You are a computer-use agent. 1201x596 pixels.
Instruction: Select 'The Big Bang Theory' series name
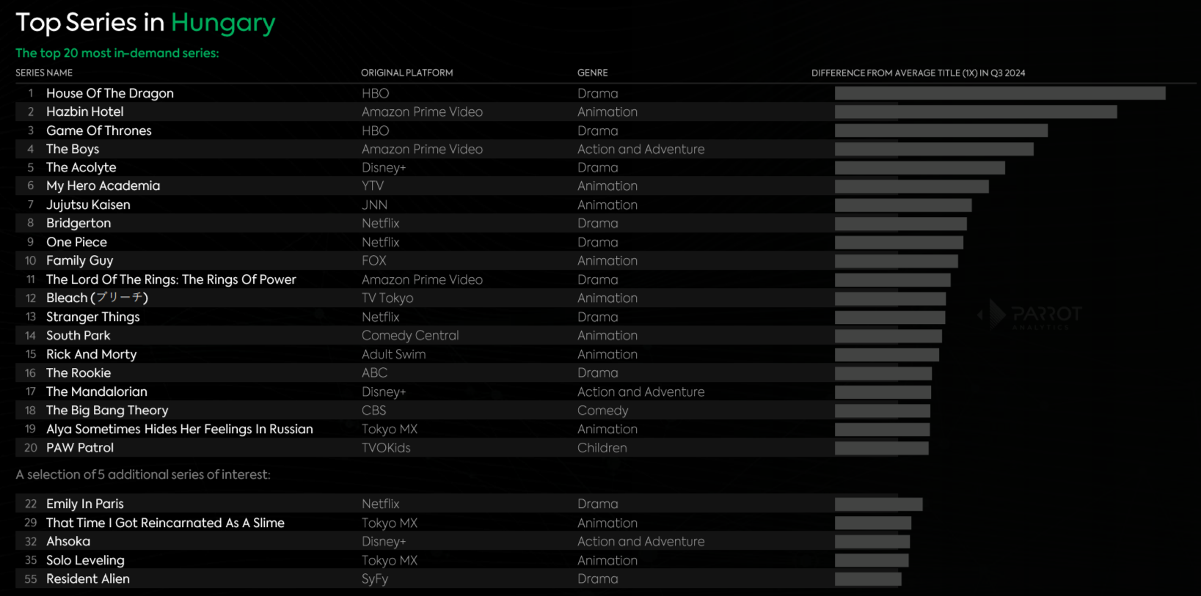click(107, 411)
